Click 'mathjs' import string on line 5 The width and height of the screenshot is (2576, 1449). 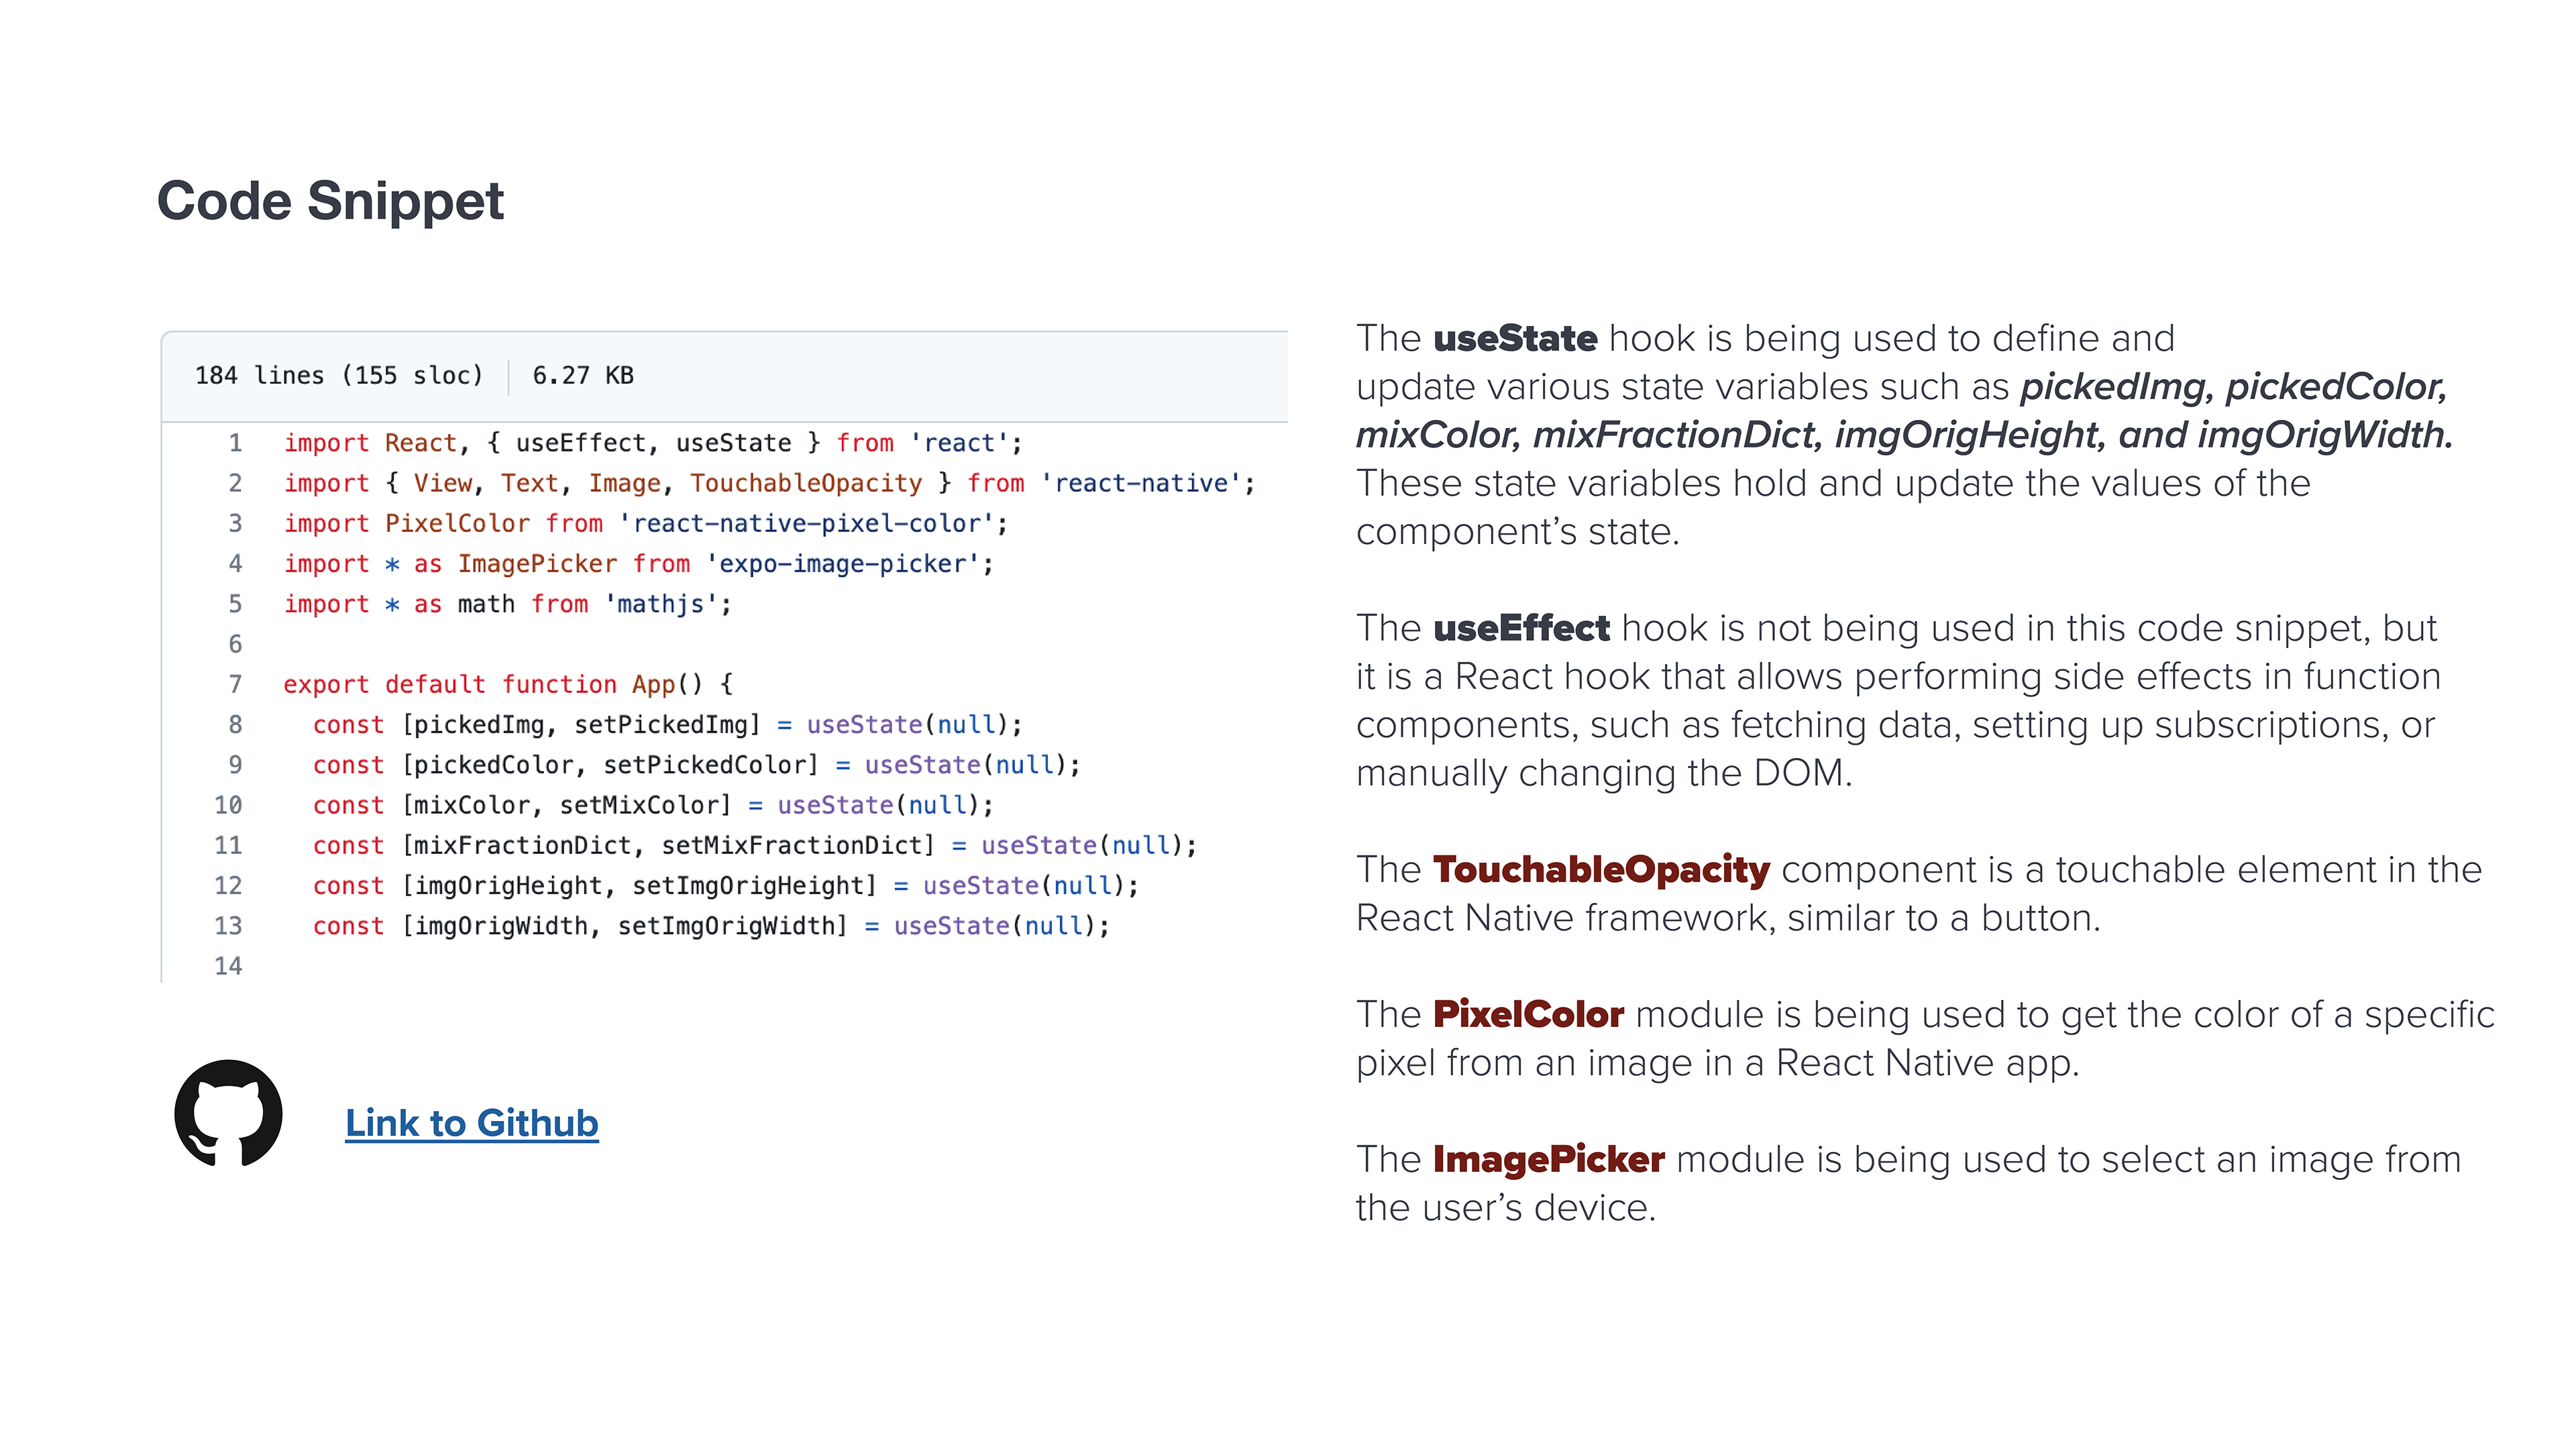[661, 604]
